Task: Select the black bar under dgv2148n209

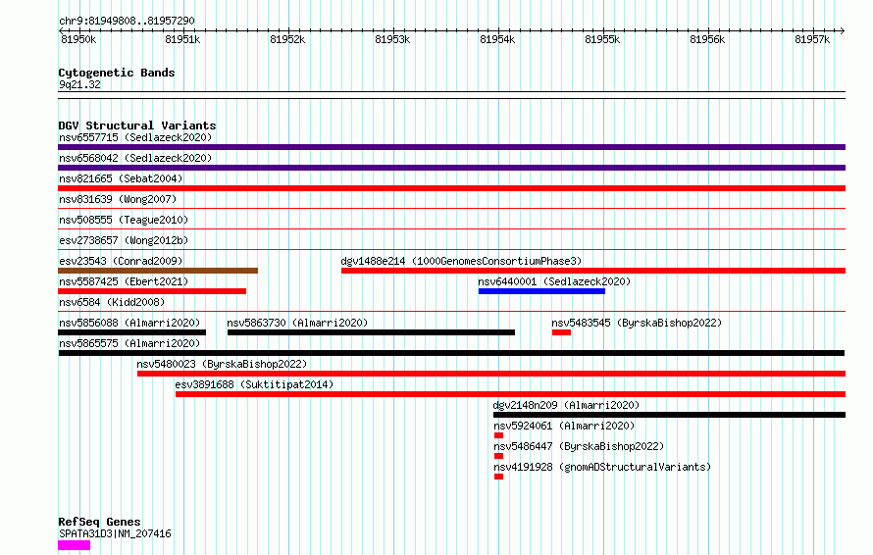Action: click(669, 415)
